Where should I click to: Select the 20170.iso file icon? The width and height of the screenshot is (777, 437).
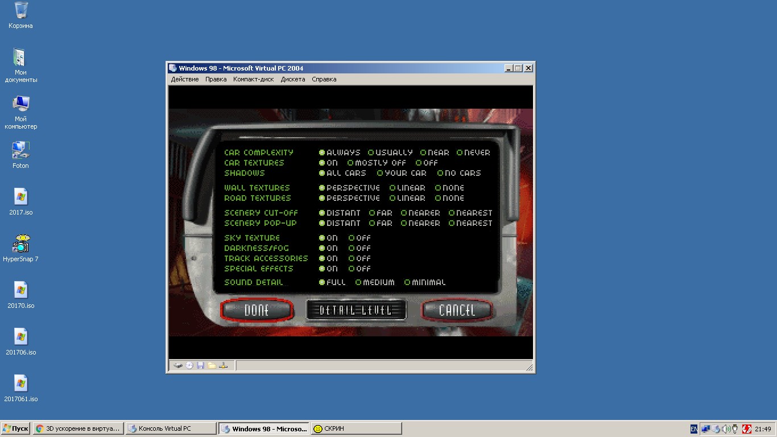pos(20,295)
